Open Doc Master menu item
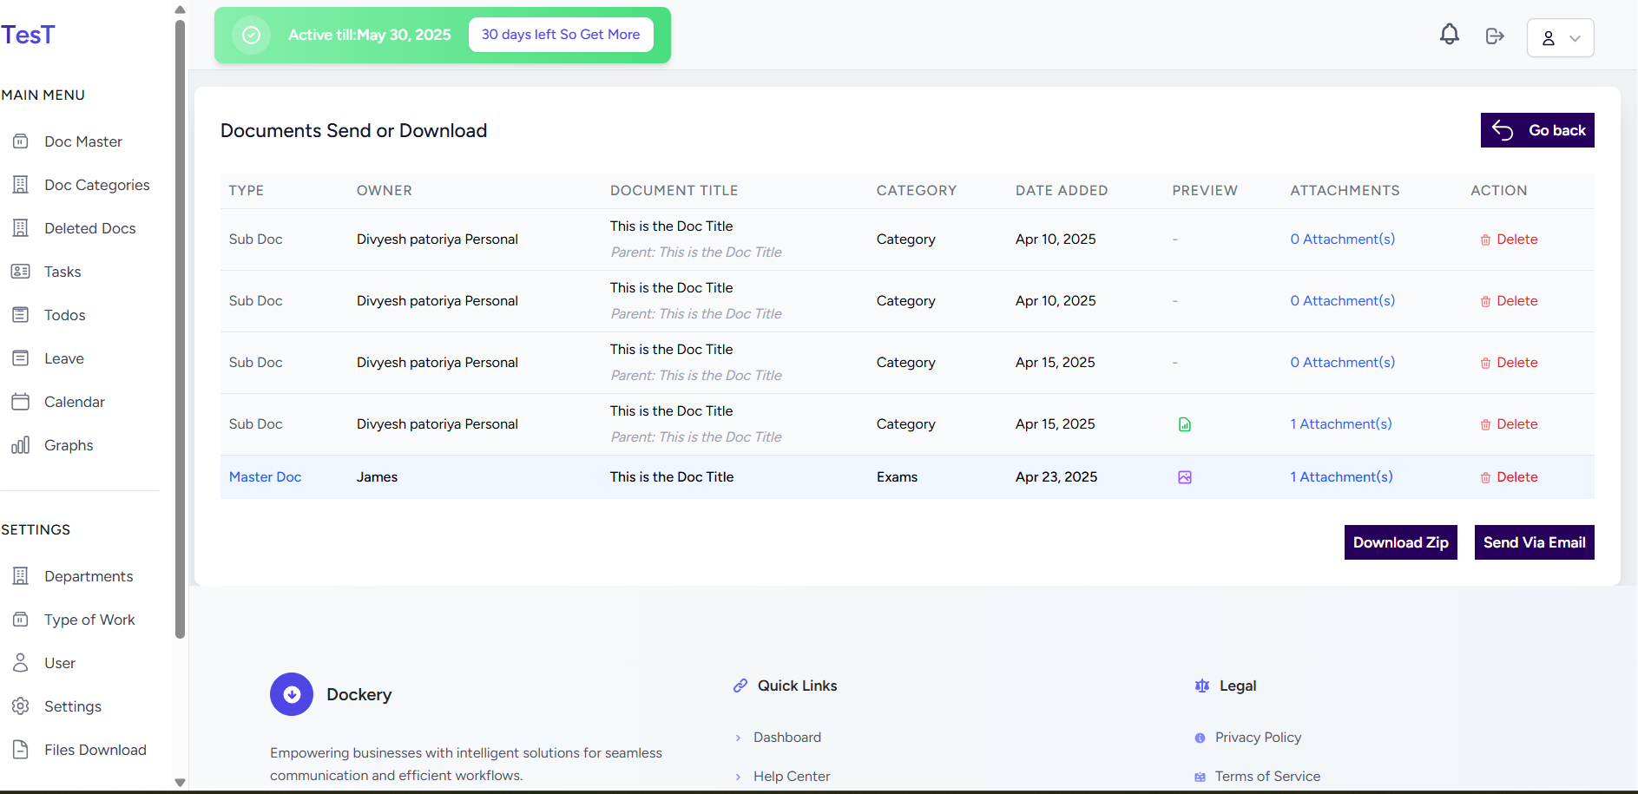Viewport: 1638px width, 794px height. tap(83, 141)
